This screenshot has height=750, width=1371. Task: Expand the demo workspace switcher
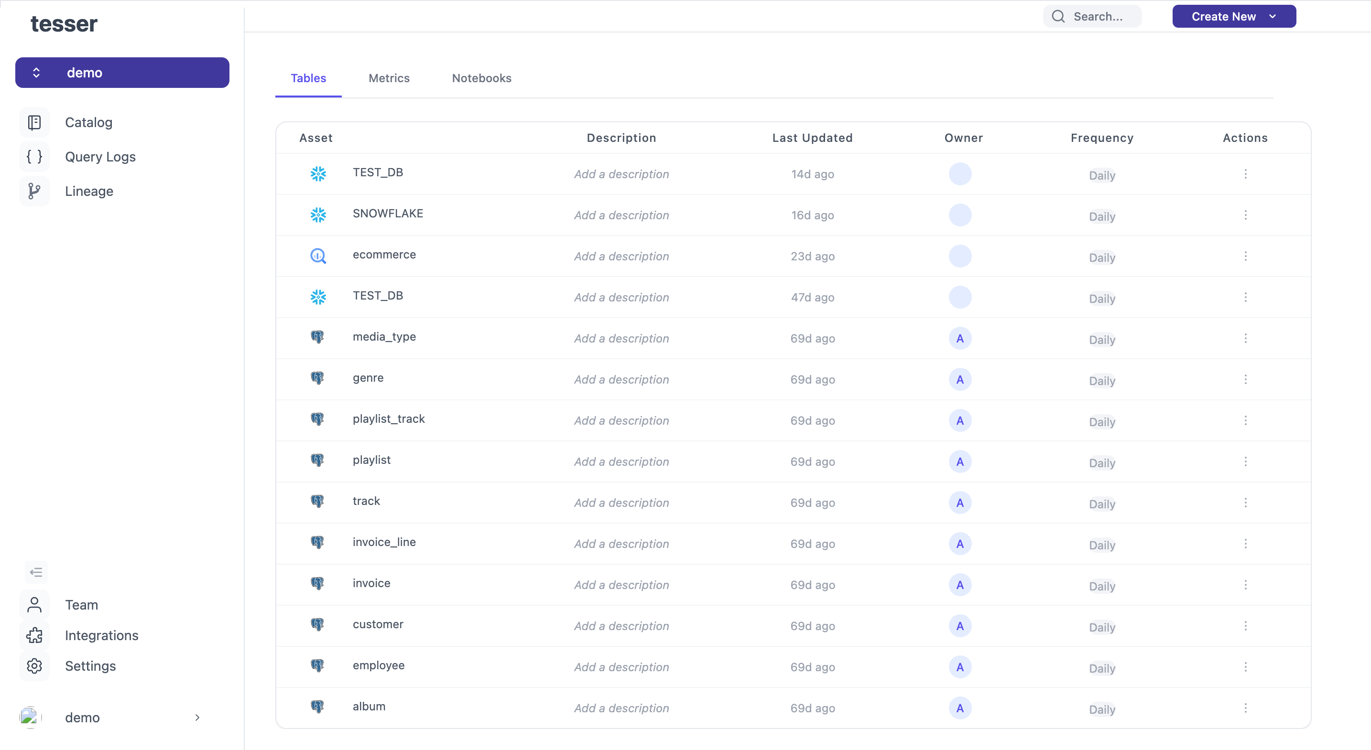coord(122,72)
